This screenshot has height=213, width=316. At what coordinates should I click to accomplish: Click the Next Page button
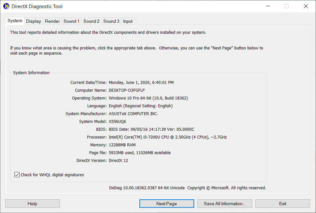tap(166, 204)
